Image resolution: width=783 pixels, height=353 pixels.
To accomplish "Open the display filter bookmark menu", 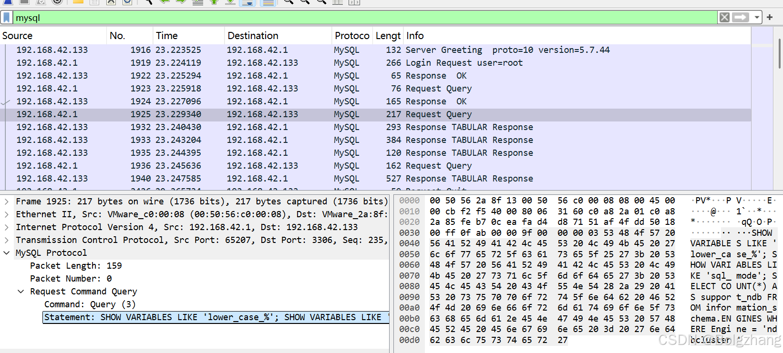I will (7, 18).
